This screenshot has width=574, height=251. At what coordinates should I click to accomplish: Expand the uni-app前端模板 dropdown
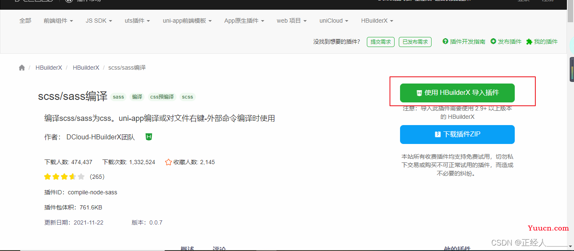[187, 21]
